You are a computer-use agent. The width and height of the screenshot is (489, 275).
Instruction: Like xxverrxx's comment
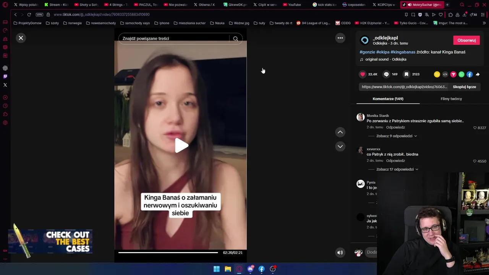(475, 161)
